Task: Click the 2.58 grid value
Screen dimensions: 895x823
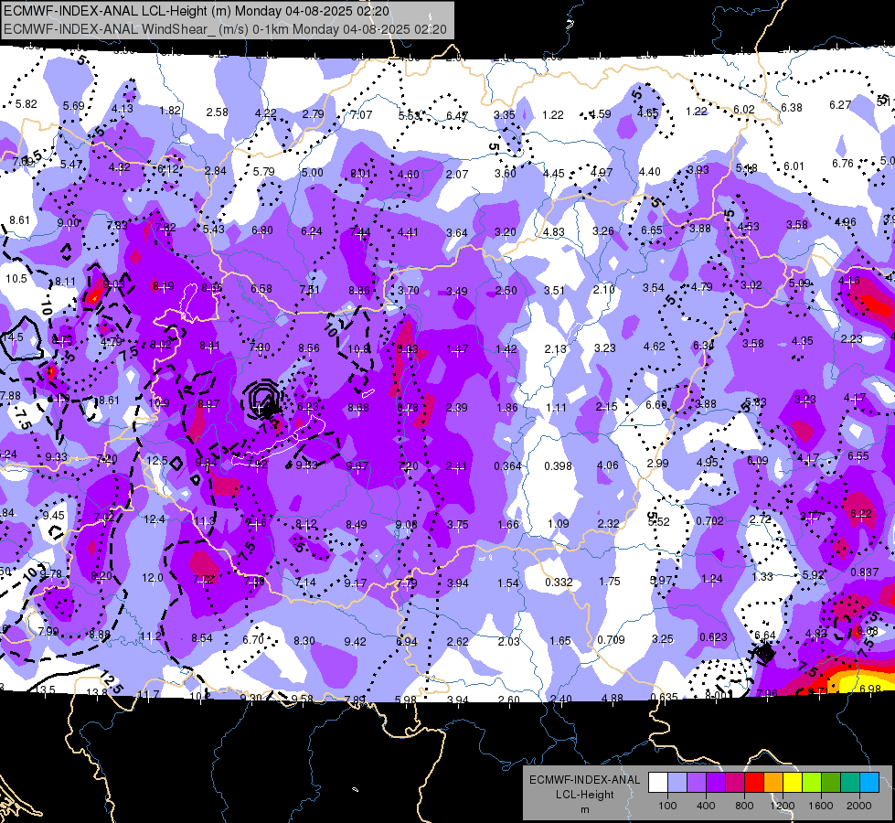Action: (218, 112)
